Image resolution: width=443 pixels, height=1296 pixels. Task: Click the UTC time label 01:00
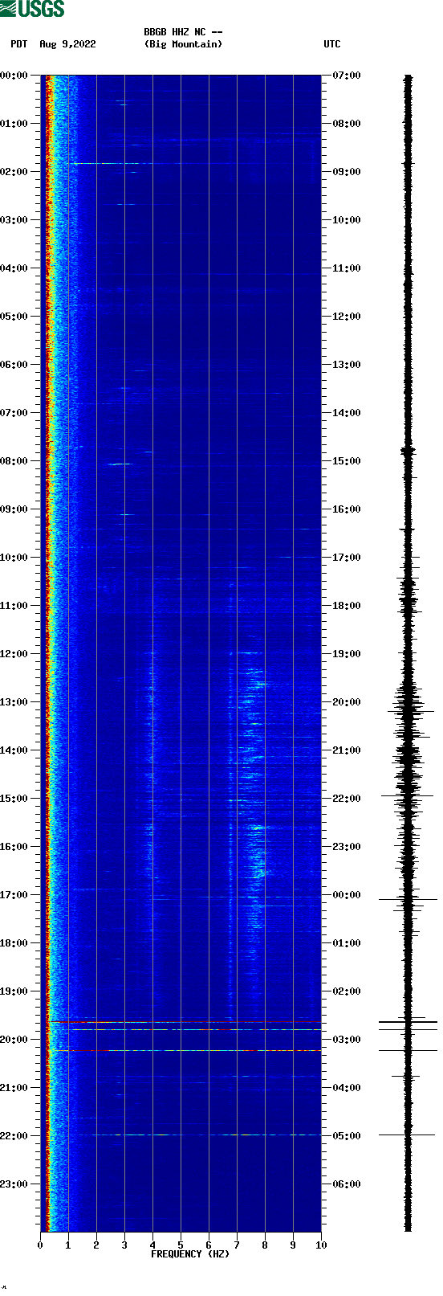point(347,943)
